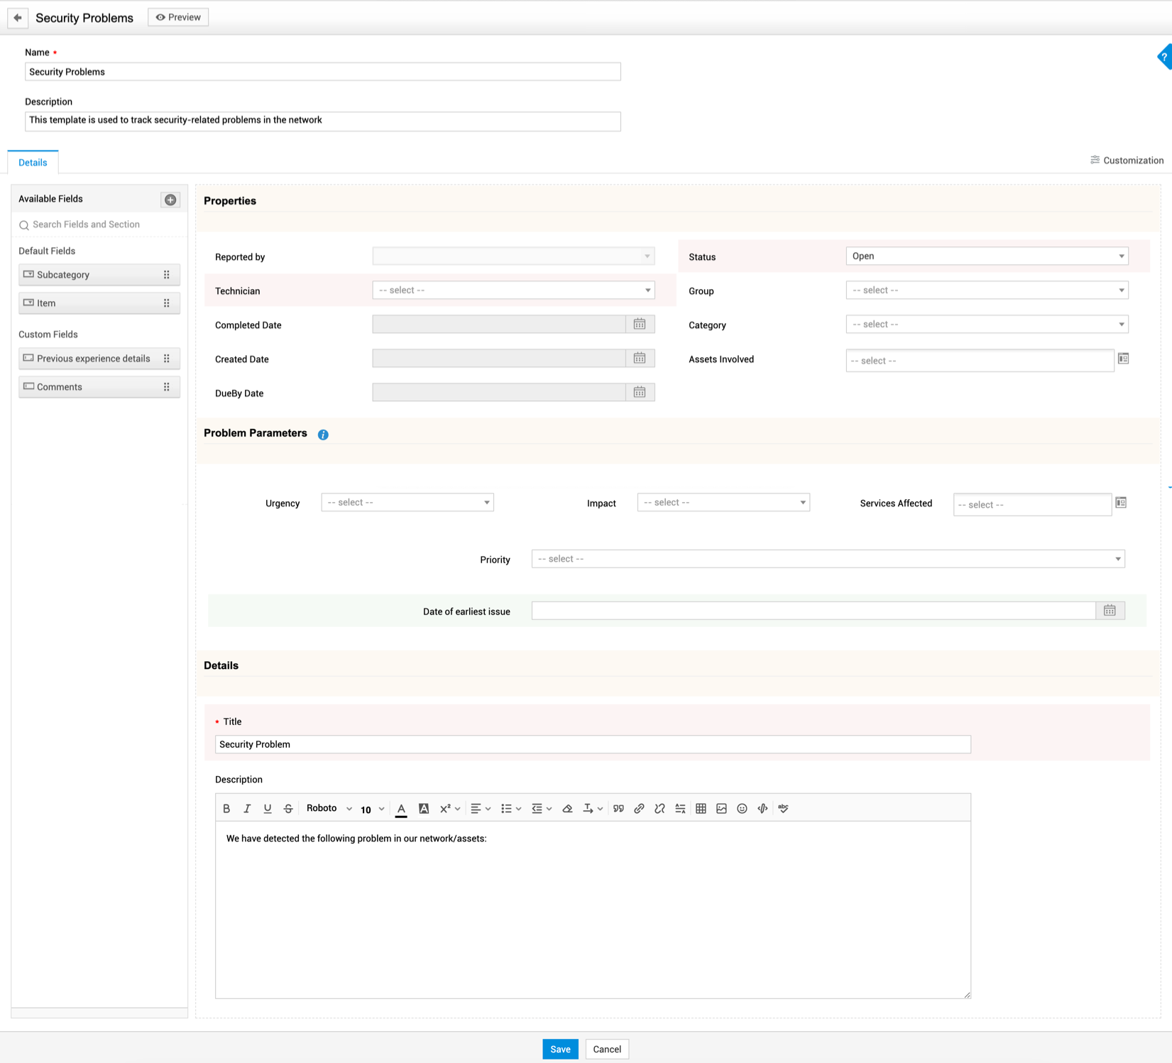
Task: Toggle italic formatting in editor
Action: [247, 809]
